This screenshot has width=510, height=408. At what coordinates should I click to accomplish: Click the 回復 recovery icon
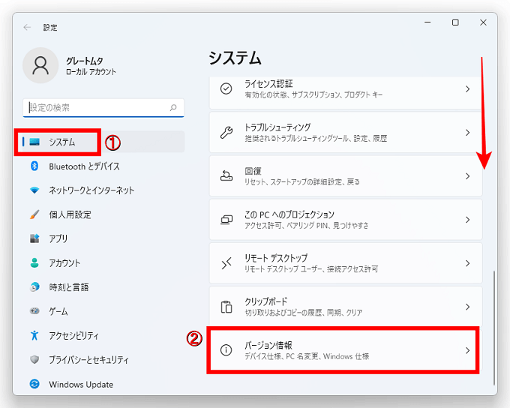click(226, 176)
